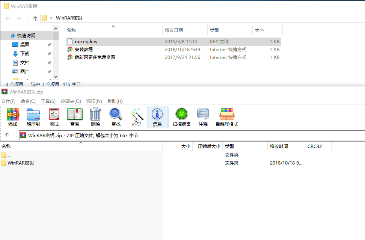Select the rarreg.key file
365x240 pixels.
[173, 42]
